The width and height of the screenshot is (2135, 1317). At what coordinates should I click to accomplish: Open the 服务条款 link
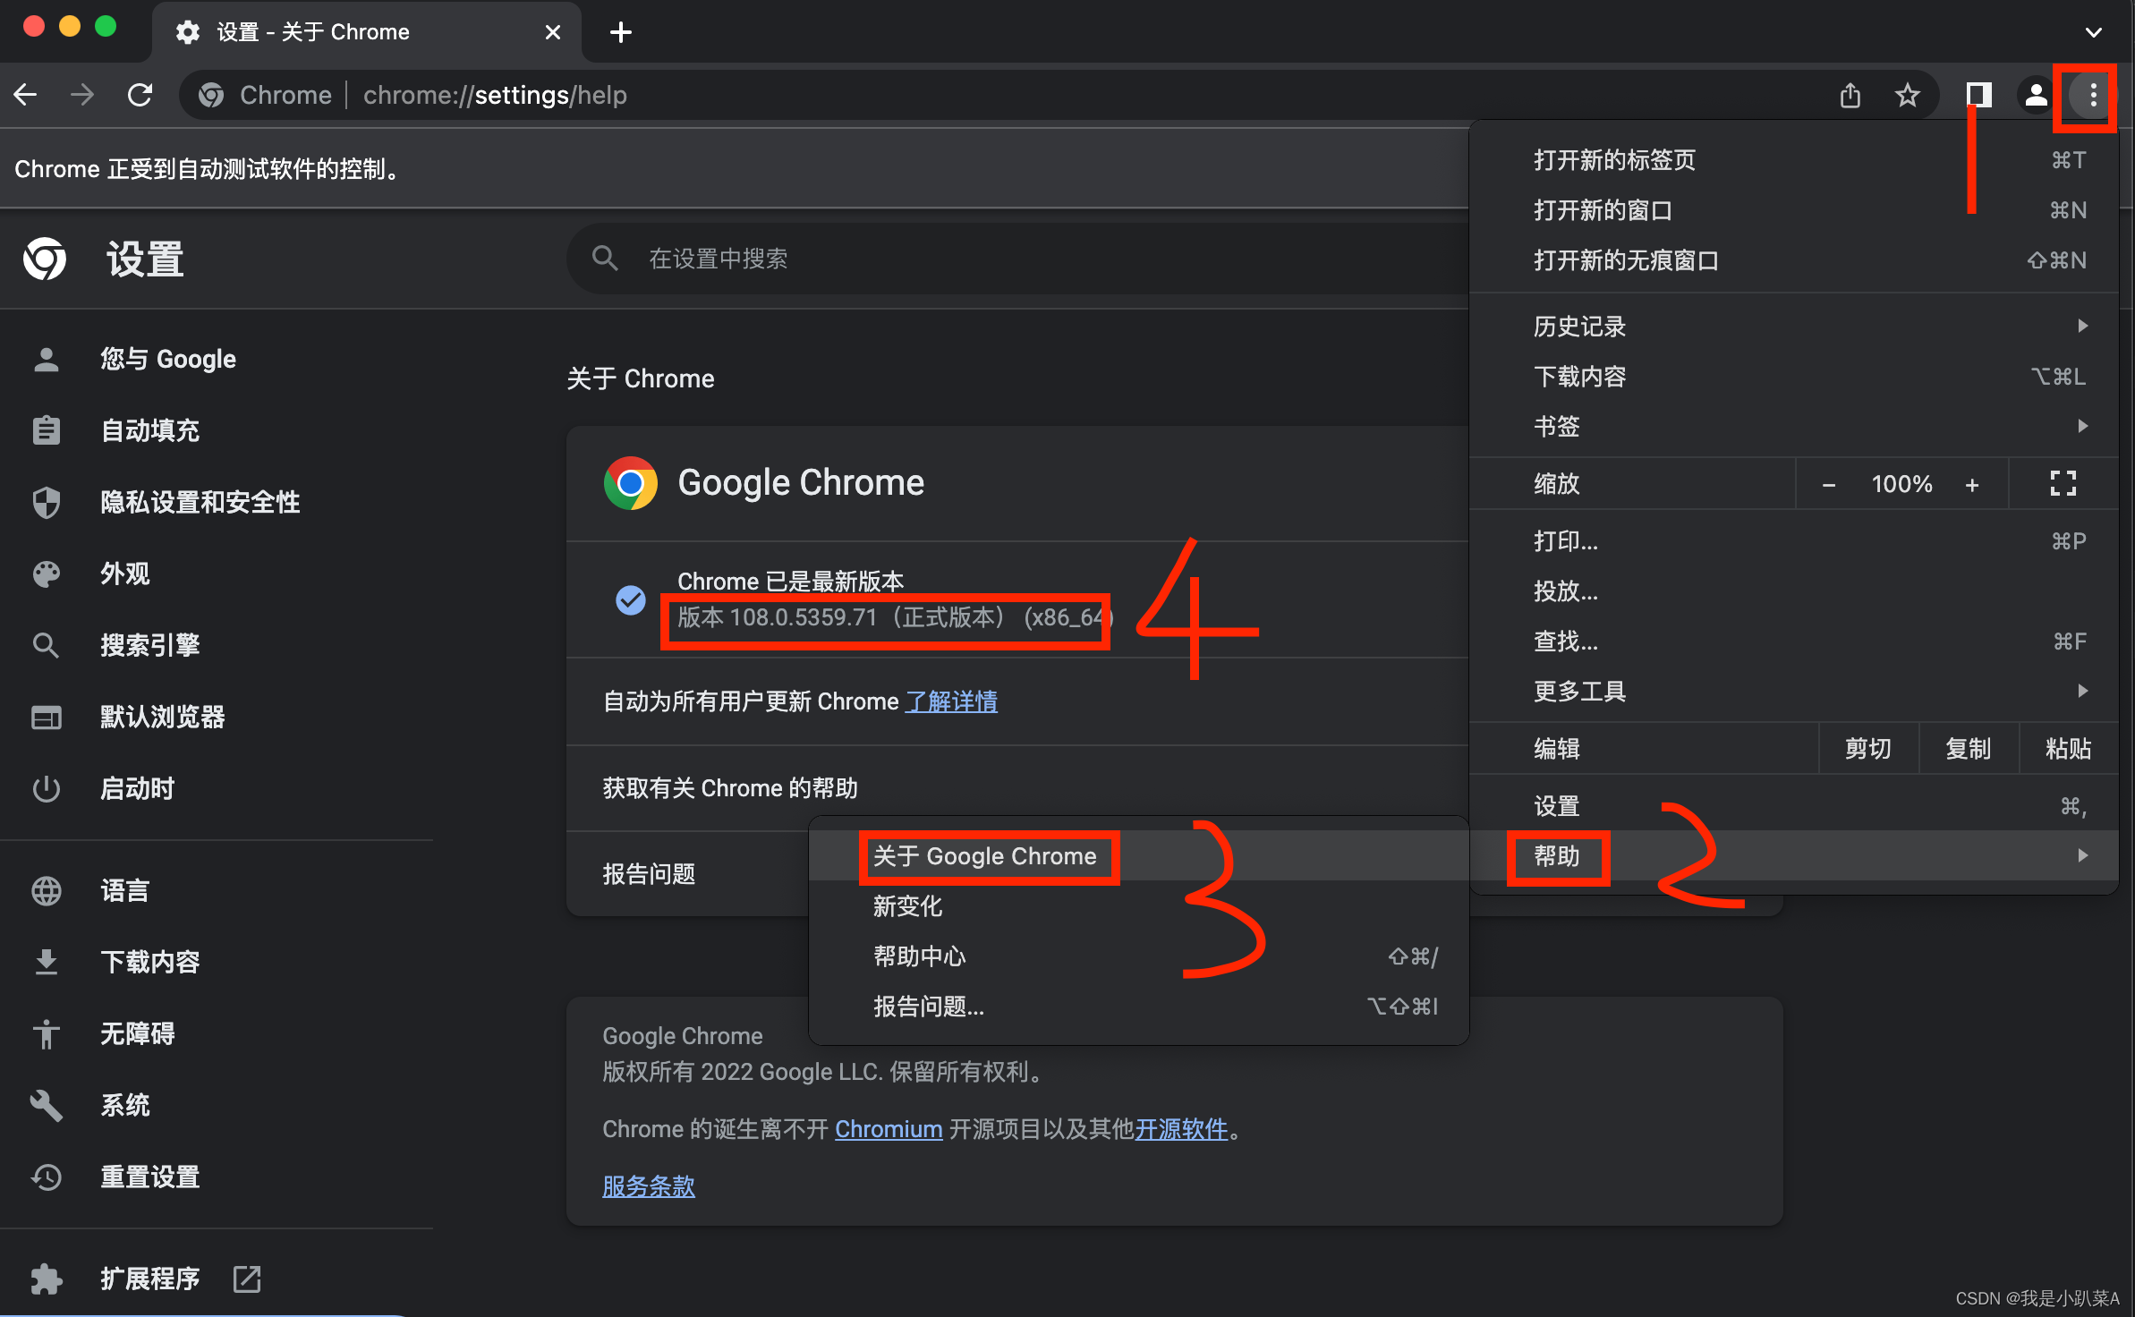click(x=649, y=1186)
